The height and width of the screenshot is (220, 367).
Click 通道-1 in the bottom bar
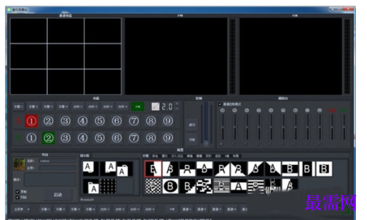(187, 209)
